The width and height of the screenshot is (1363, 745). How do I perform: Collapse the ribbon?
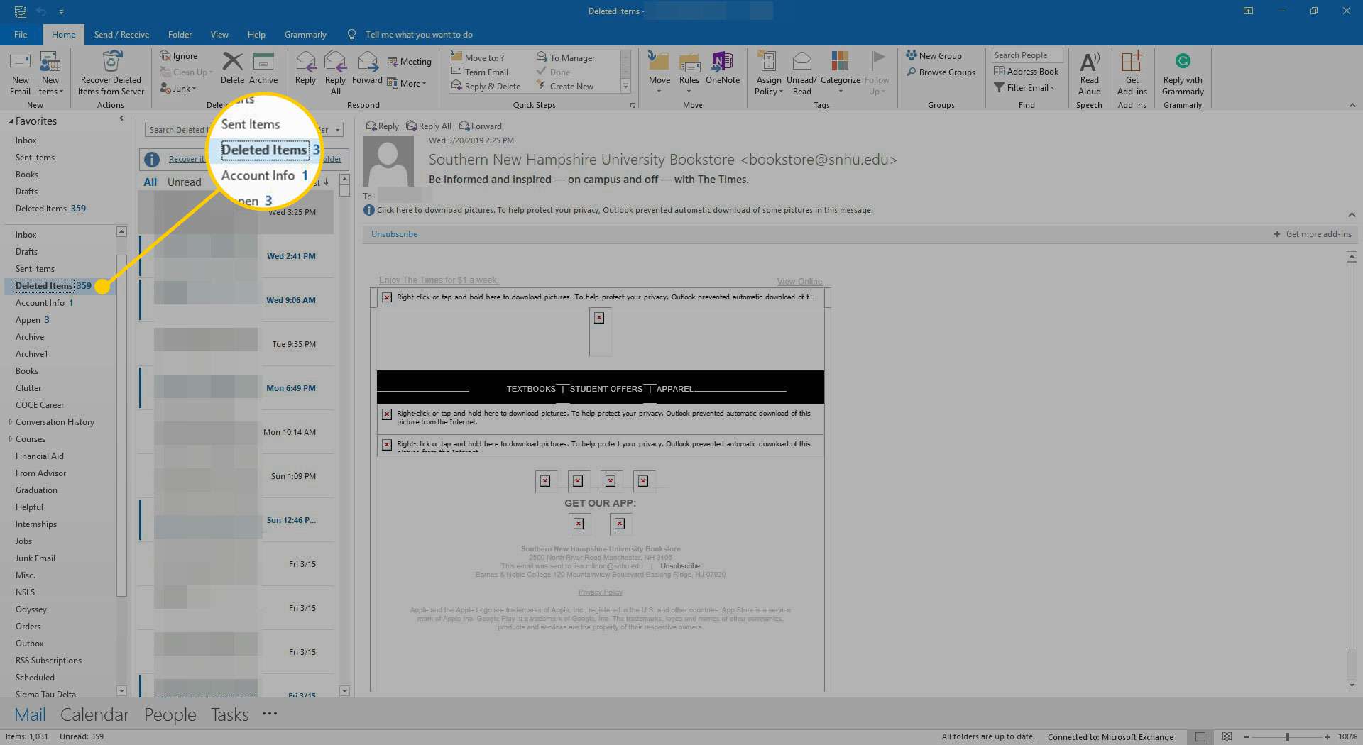click(1352, 105)
